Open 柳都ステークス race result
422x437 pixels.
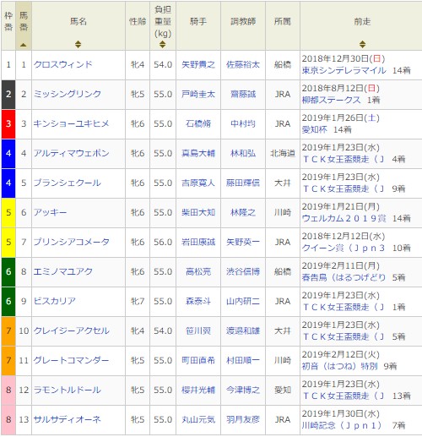tap(331, 100)
